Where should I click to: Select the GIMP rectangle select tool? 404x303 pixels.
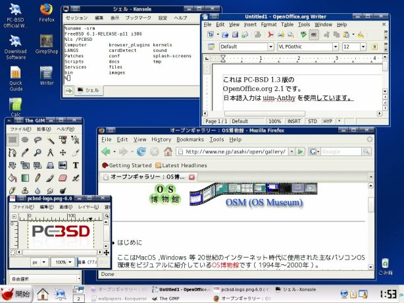pos(13,140)
